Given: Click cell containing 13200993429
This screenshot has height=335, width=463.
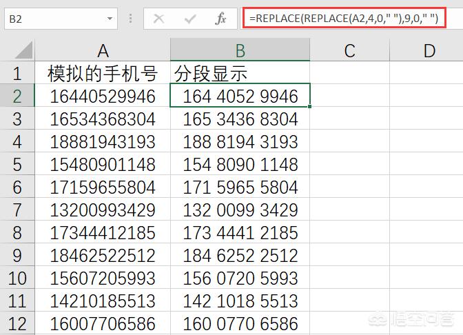Looking at the screenshot, I should coord(103,209).
